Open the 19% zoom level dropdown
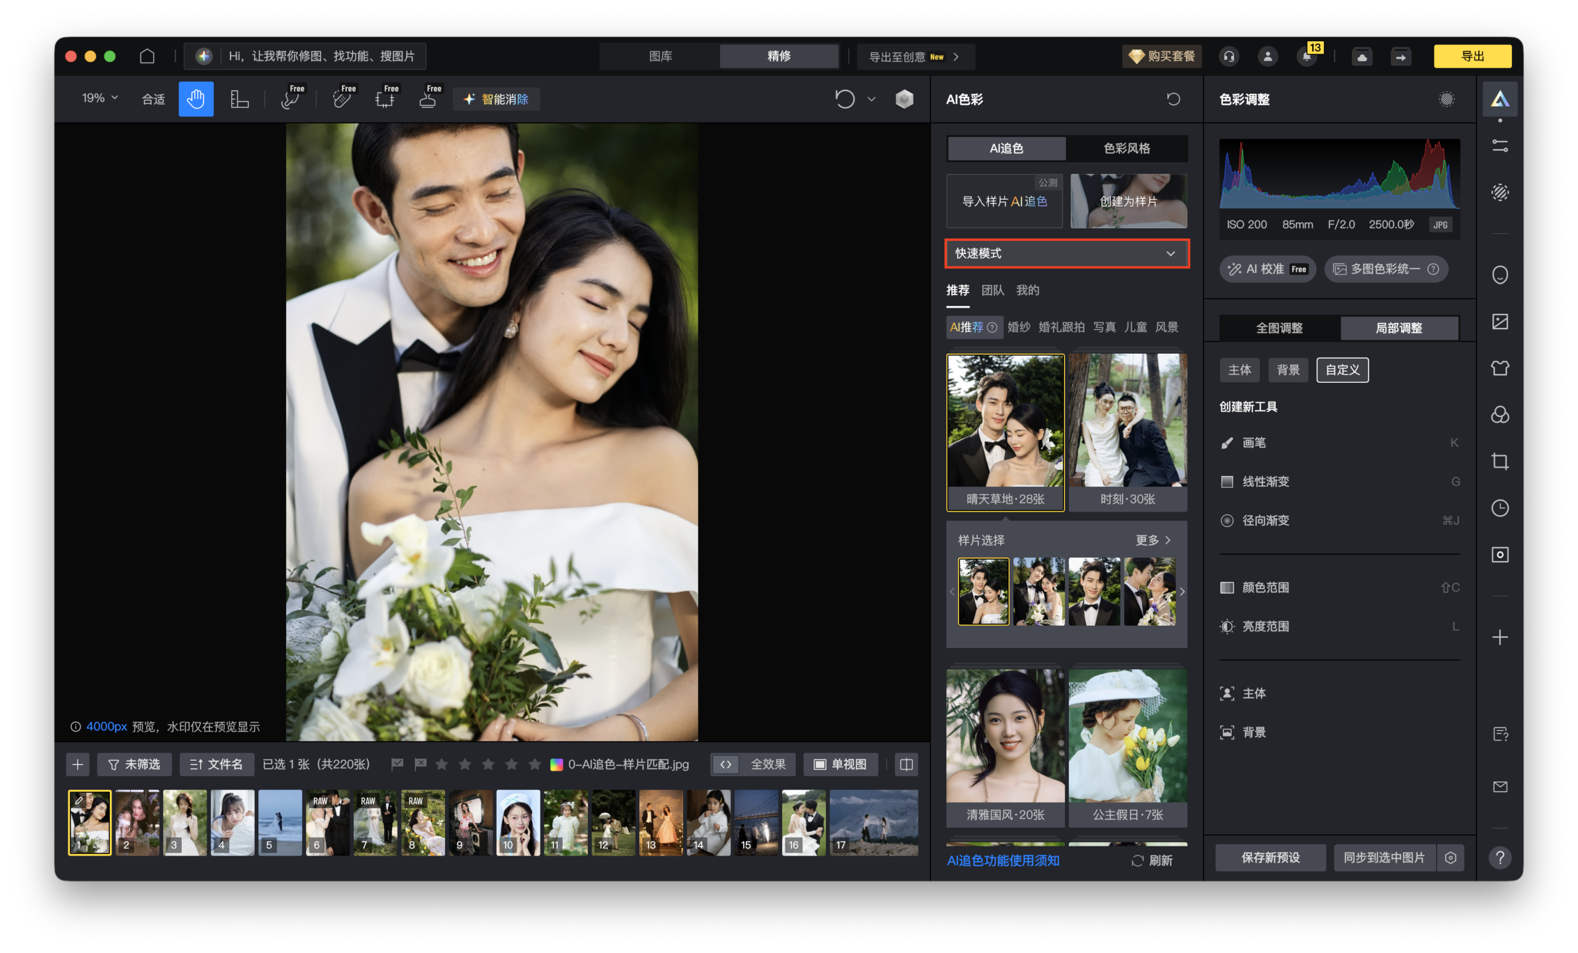This screenshot has height=953, width=1578. click(x=99, y=98)
